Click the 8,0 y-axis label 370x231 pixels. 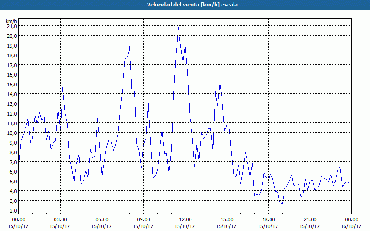pos(13,152)
